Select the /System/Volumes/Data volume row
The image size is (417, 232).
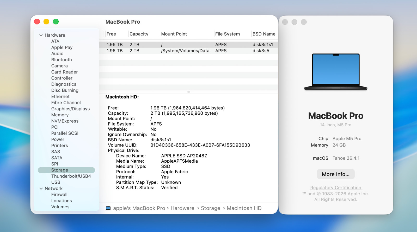(x=185, y=51)
